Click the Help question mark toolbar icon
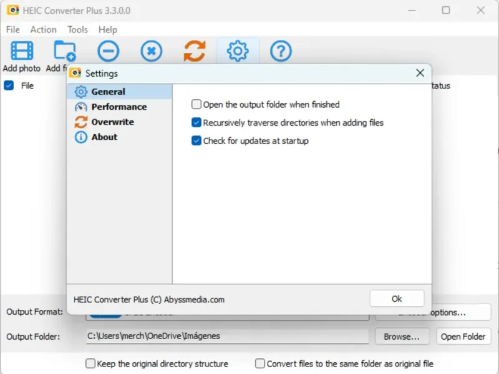This screenshot has width=499, height=374. 281,51
